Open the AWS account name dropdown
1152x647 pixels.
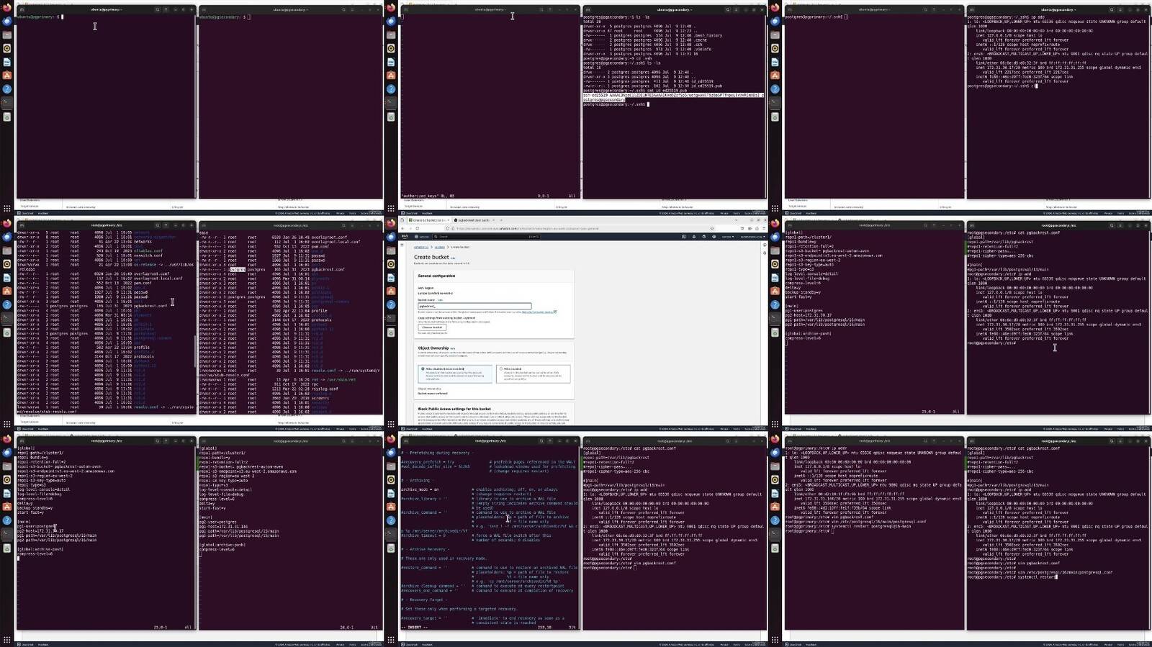coord(753,237)
